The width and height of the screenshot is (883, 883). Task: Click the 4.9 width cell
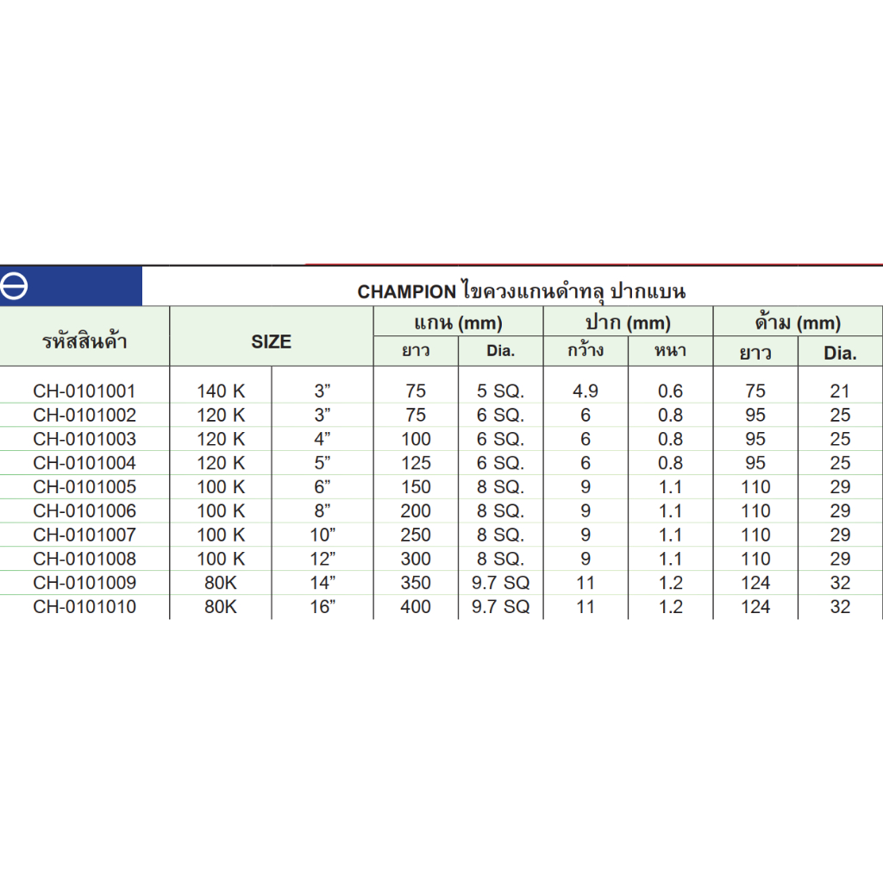586,391
